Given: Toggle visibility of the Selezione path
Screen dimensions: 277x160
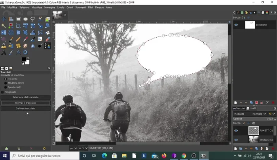Looking at the screenshot, I should tap(236, 25).
